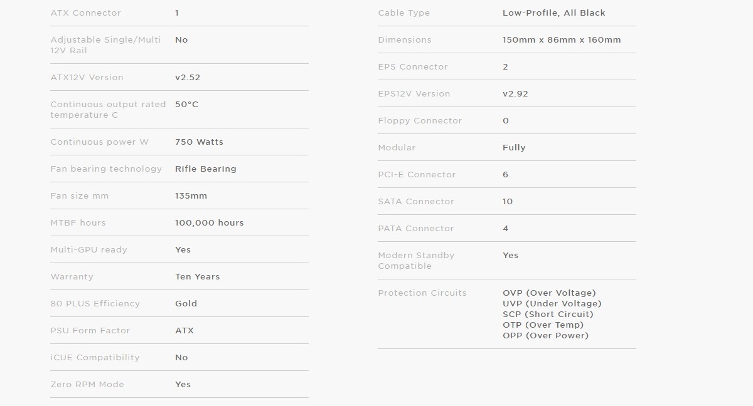Click the Modern Standby Compatible label
The image size is (753, 406).
click(x=416, y=261)
